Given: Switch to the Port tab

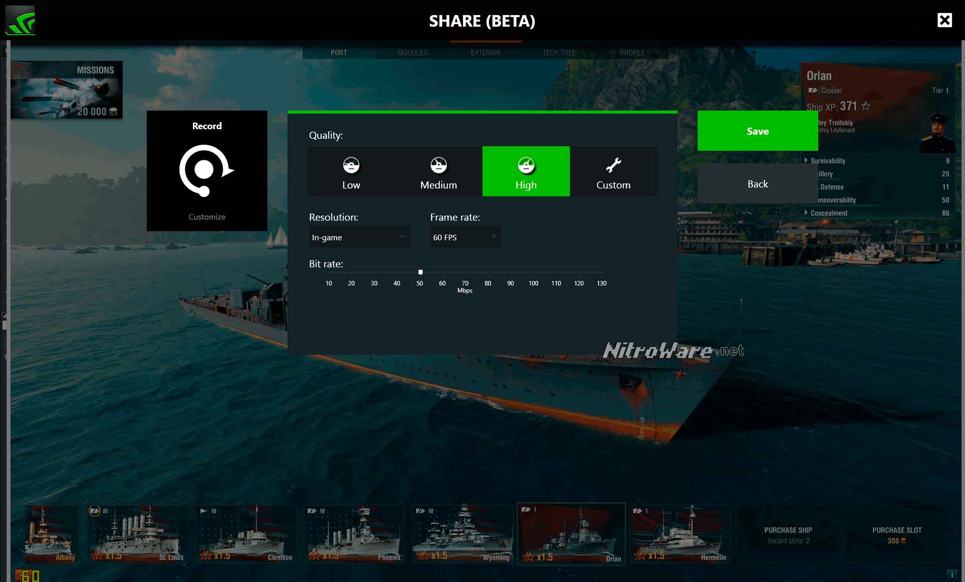Looking at the screenshot, I should 339,53.
